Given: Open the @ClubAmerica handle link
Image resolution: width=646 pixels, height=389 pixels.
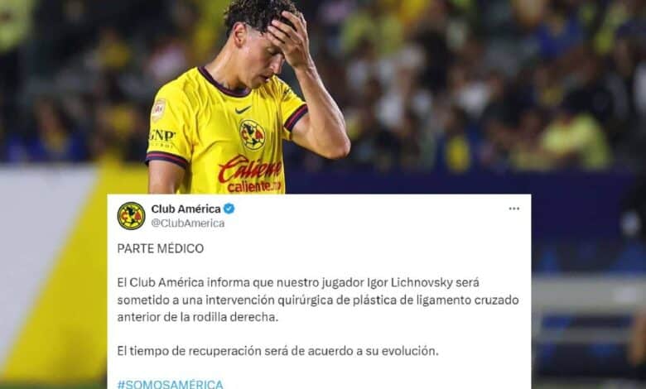Looking at the screenshot, I should coord(188,223).
